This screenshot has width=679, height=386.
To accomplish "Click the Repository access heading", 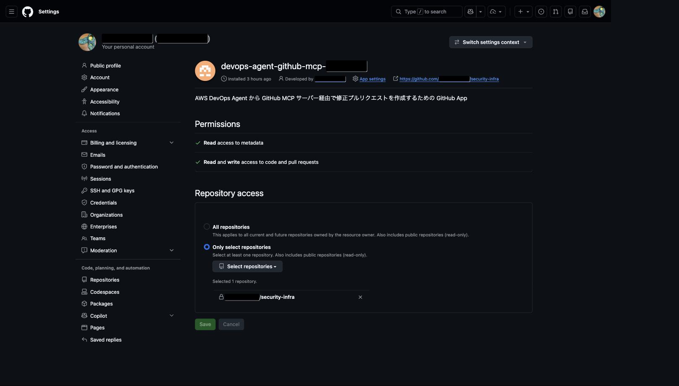I will coord(229,193).
